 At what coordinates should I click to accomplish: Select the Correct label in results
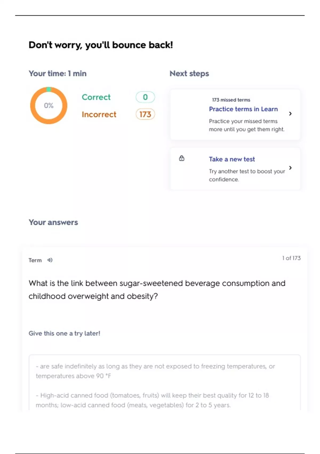pyautogui.click(x=96, y=97)
